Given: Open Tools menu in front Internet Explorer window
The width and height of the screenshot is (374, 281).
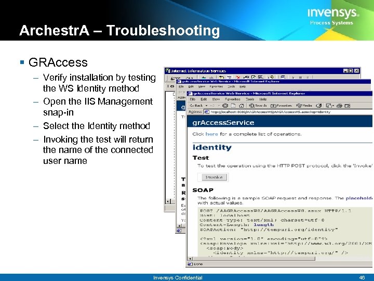Looking at the screenshot, I should [250, 99].
